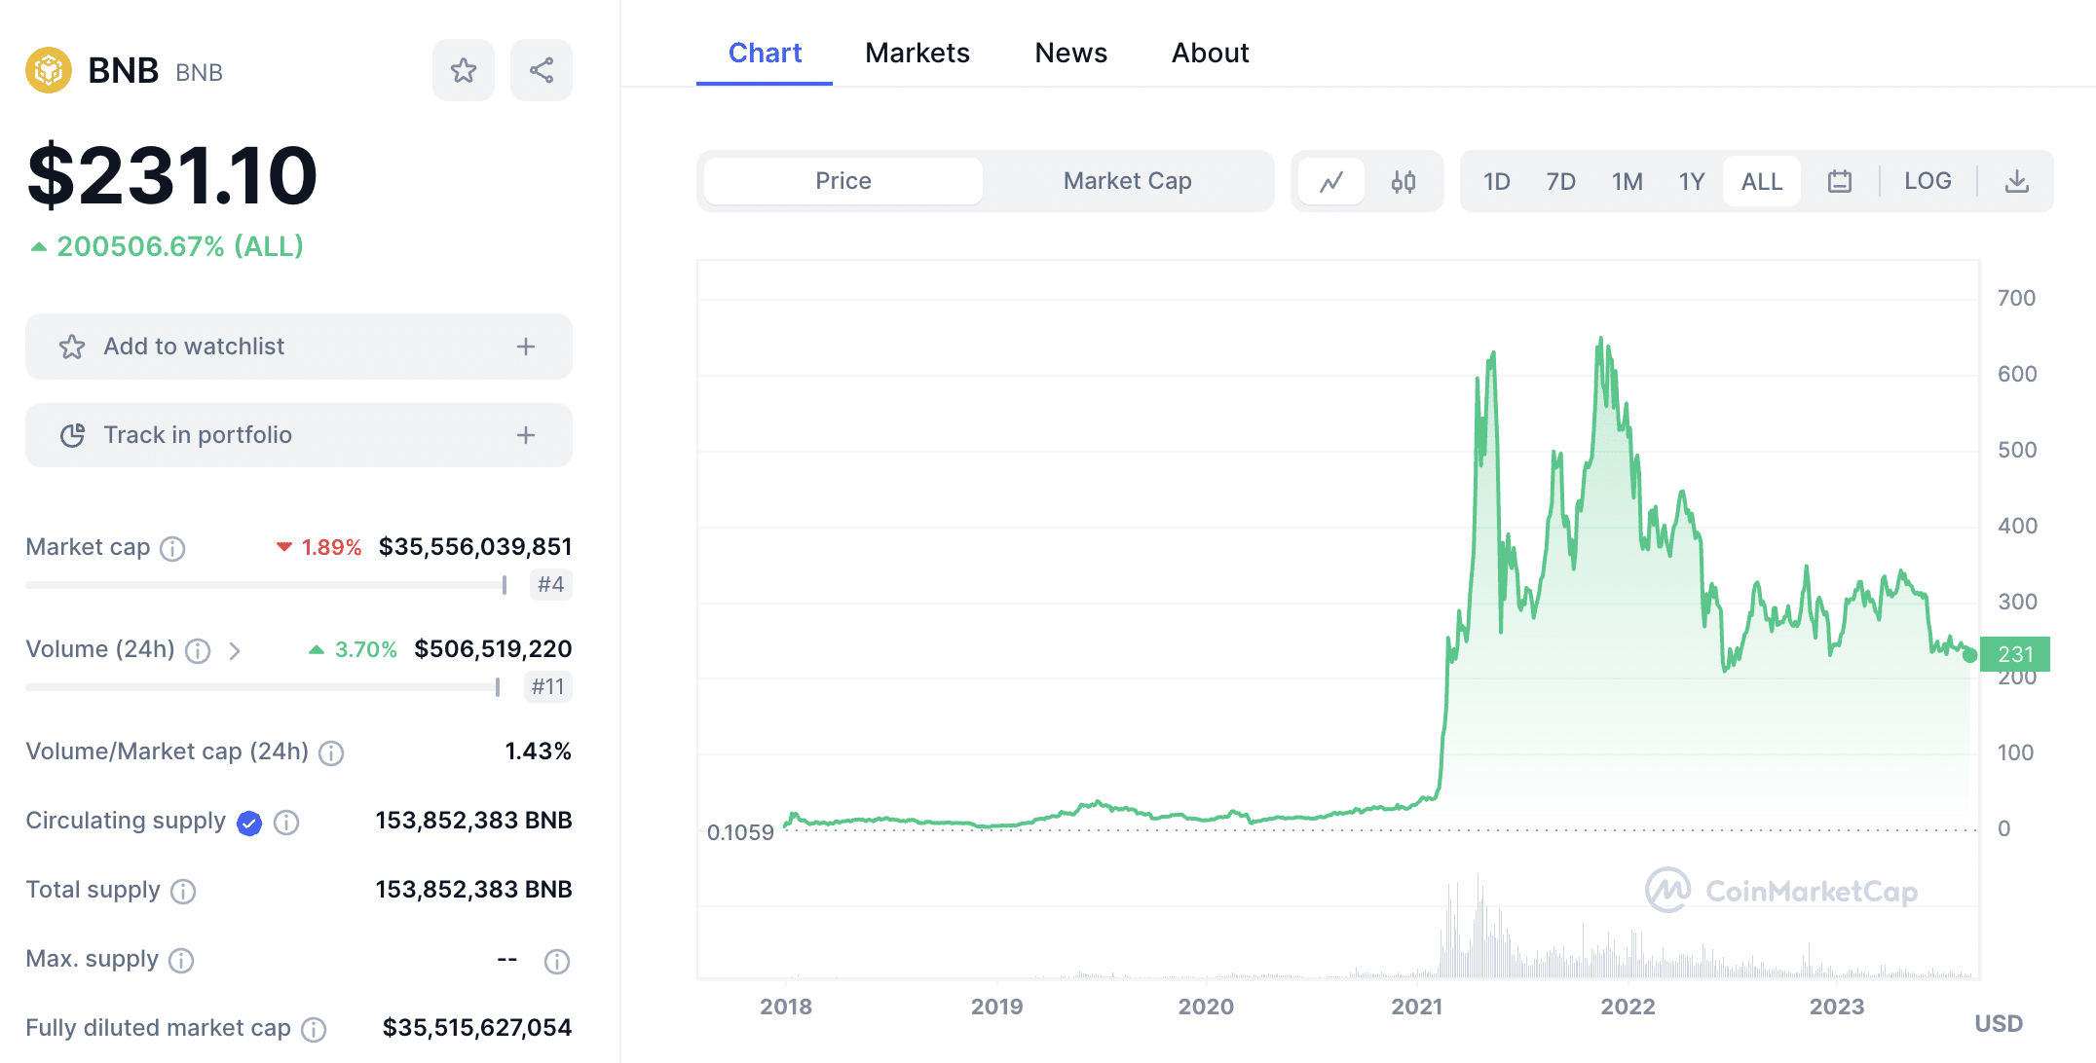
Task: Click plus icon on Add to watchlist
Action: (x=526, y=347)
